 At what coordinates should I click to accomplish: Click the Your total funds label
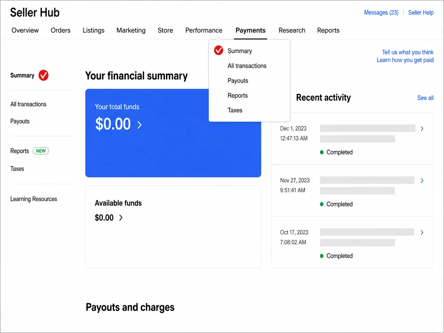click(x=117, y=107)
